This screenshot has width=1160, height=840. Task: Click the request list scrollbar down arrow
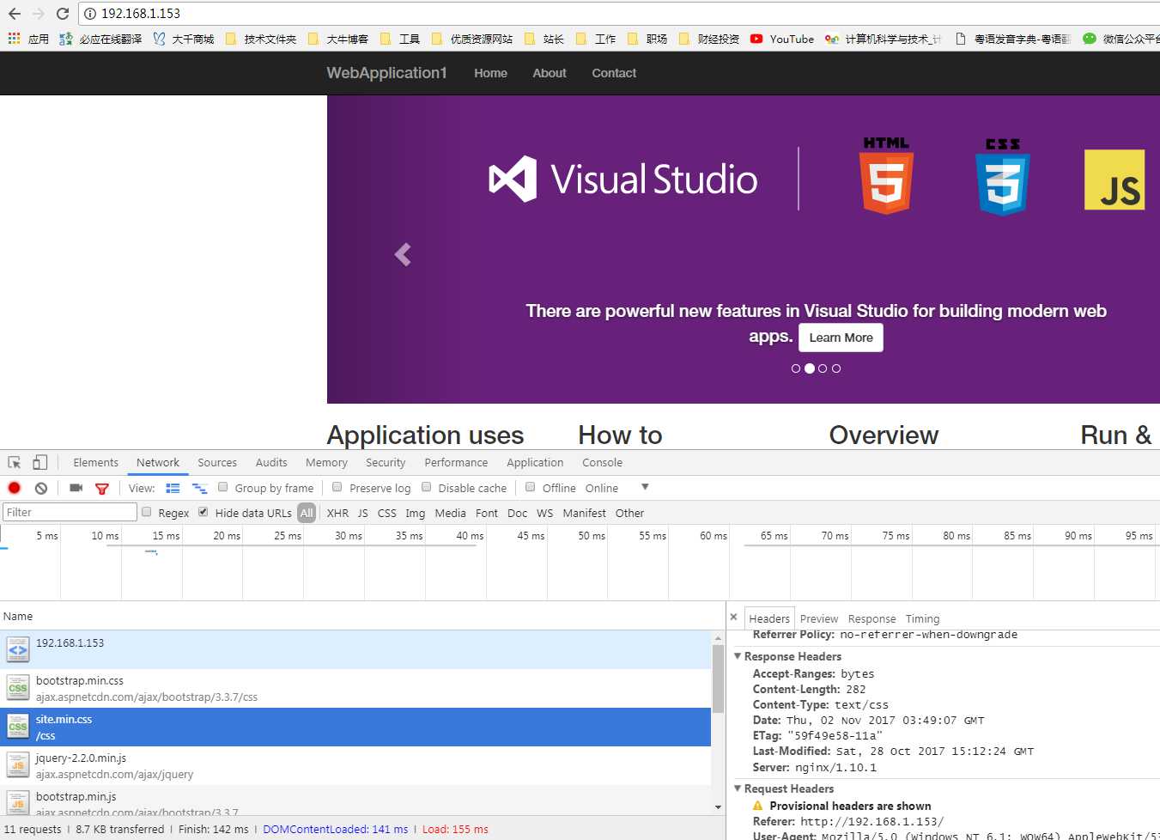(718, 807)
